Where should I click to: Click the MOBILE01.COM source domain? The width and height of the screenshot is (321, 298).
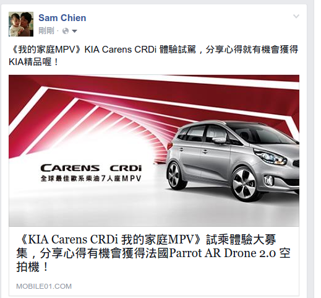44,286
